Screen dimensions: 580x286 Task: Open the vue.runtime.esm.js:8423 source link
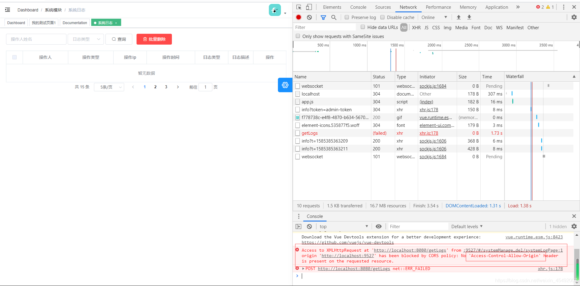[534, 237]
